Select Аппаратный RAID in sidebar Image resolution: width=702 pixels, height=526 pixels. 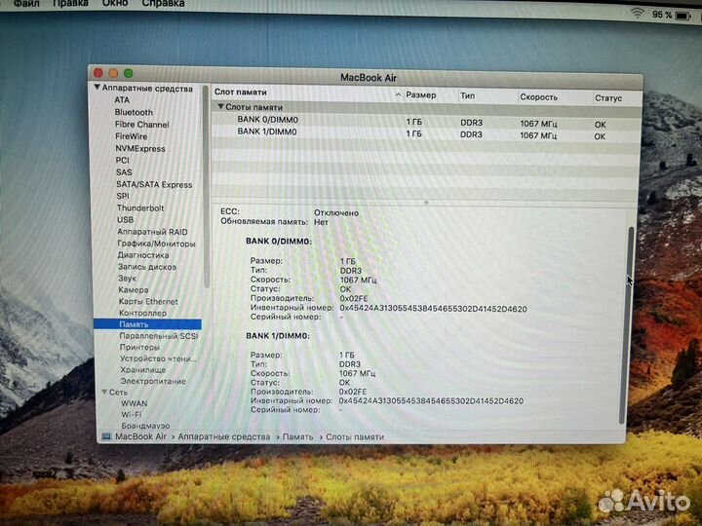pos(152,232)
